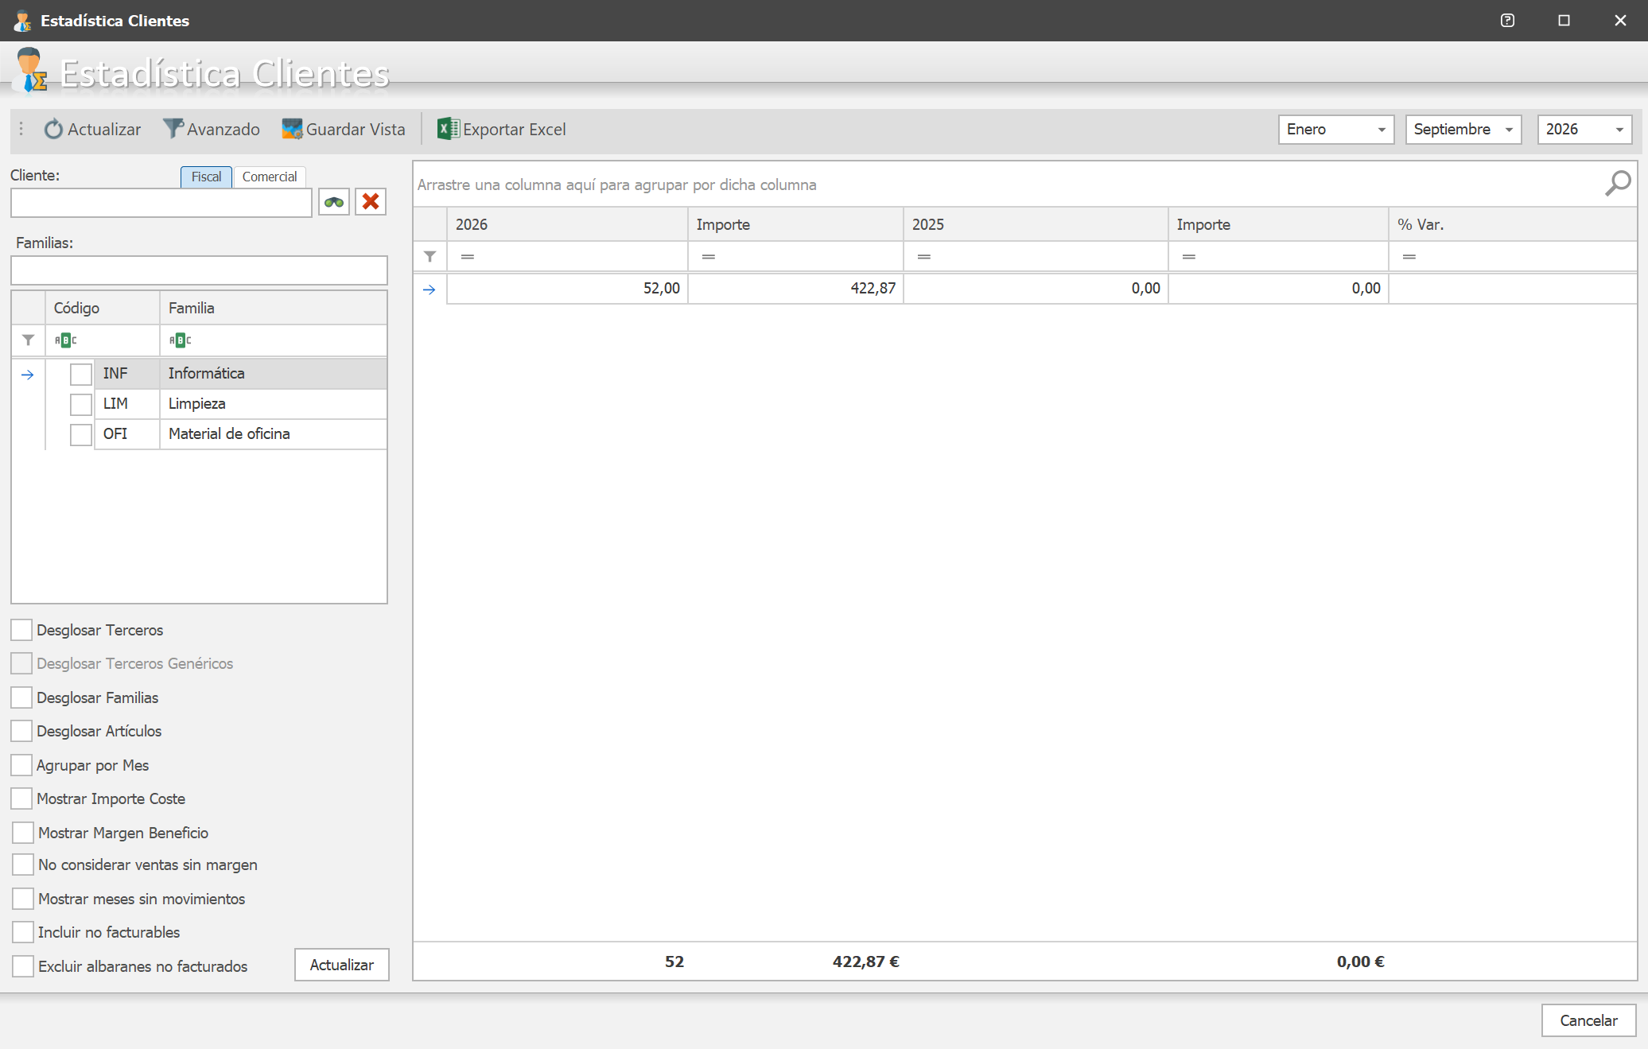Enable Desglosar Familias checkbox
Screen dimensions: 1648x1049
(21, 697)
